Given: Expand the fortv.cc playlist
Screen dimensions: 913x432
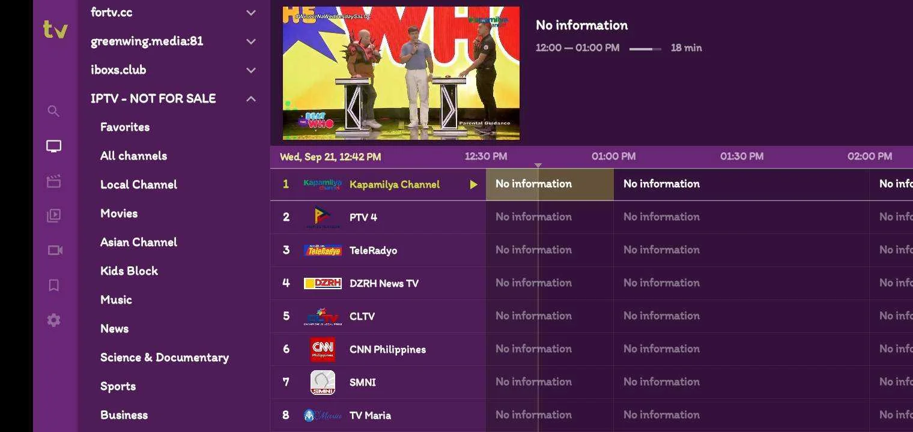Looking at the screenshot, I should [251, 13].
